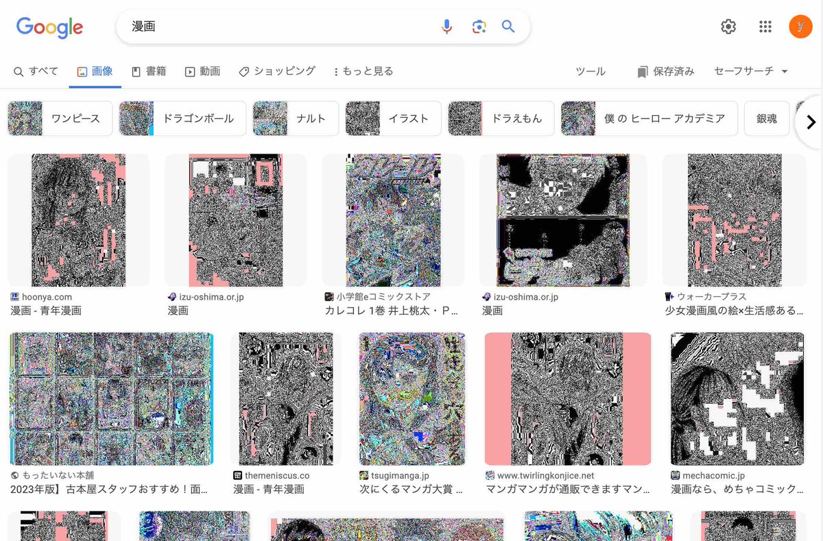Click the blue magnifier search button
This screenshot has height=541, width=823.
(508, 27)
